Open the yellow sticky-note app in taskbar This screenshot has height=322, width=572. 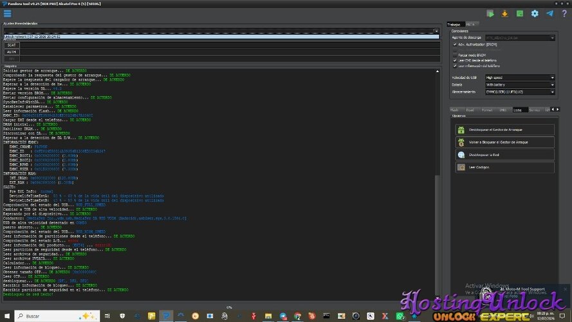point(151,316)
